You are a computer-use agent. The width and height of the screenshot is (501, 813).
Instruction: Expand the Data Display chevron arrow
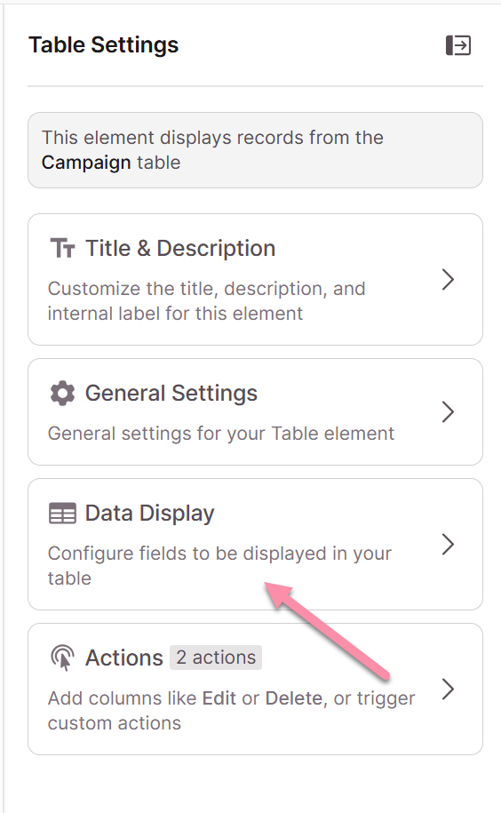(x=449, y=545)
